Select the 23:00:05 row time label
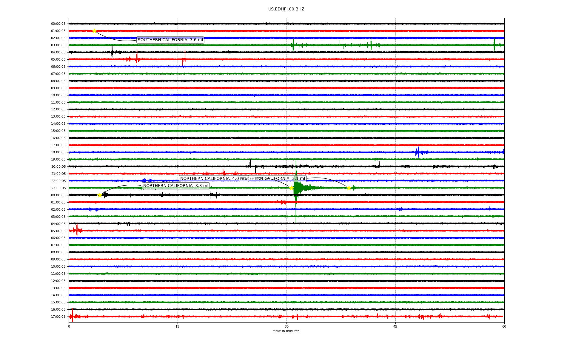 tap(58, 188)
